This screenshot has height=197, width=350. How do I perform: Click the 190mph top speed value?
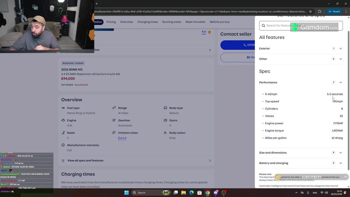point(337,102)
